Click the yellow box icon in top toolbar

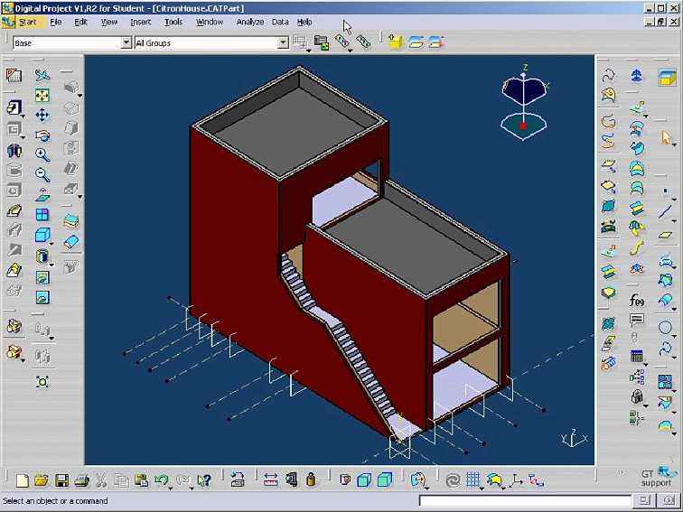click(395, 42)
